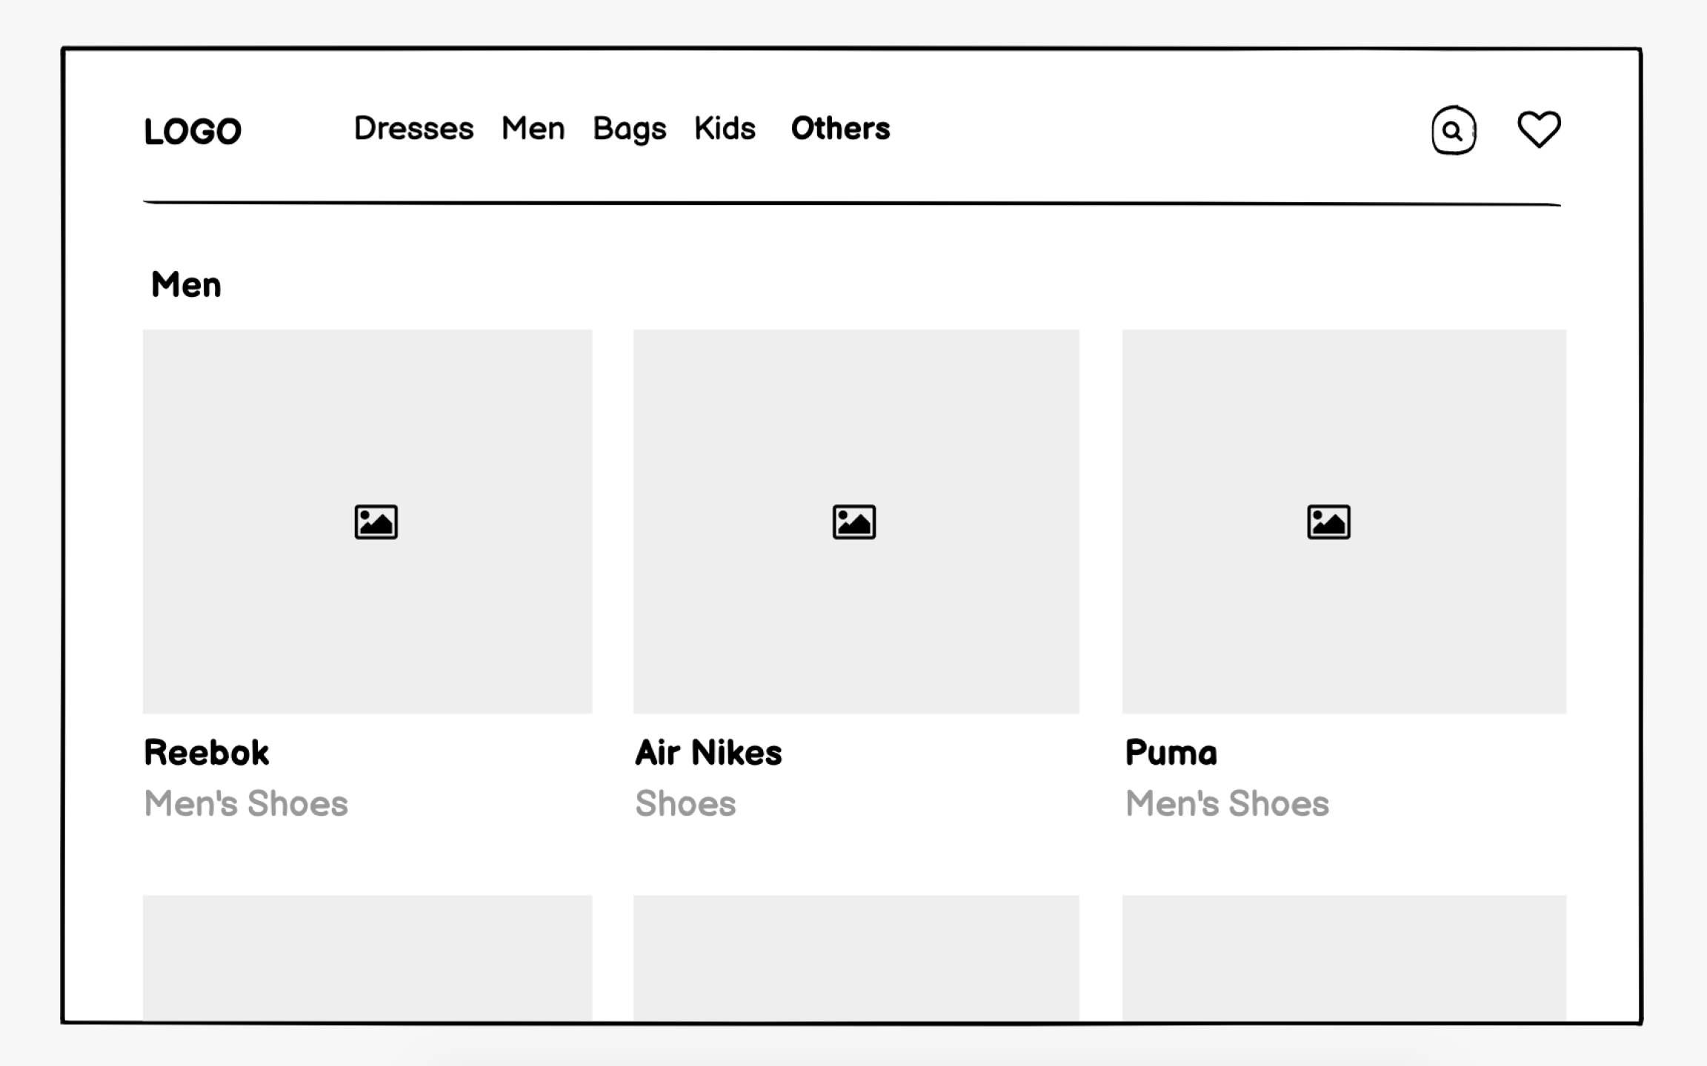The image size is (1707, 1066).
Task: Select the Kids category
Action: click(725, 129)
